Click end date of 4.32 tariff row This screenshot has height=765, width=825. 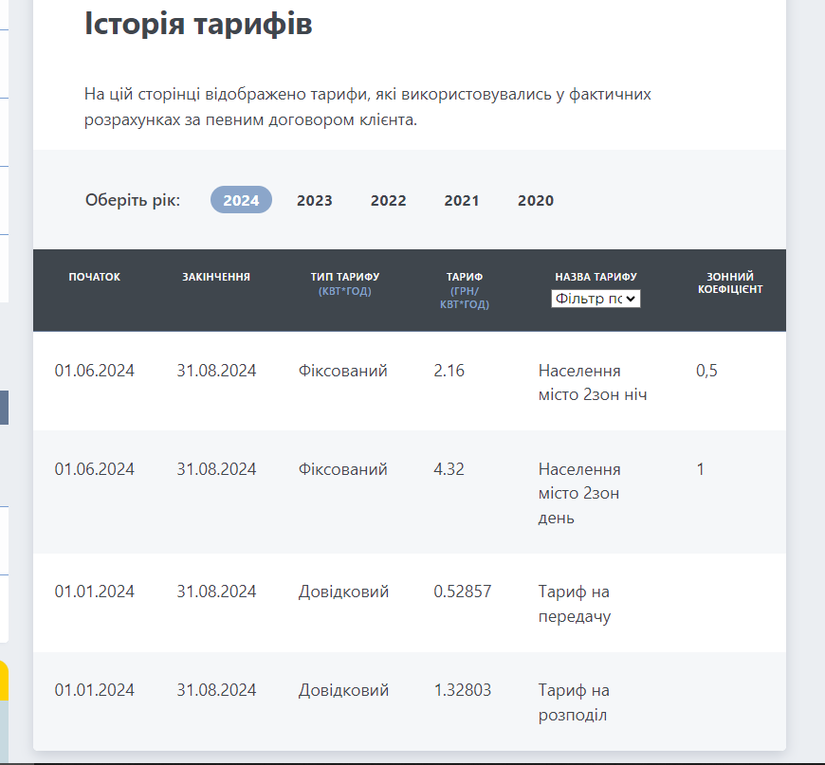[216, 469]
